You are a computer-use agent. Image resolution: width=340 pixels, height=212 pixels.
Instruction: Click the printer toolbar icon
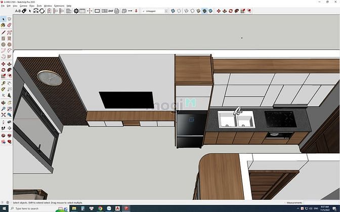coord(117,11)
